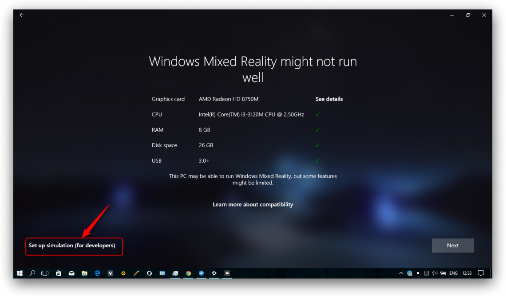Expand hidden icons in the system tray

pyautogui.click(x=401, y=273)
